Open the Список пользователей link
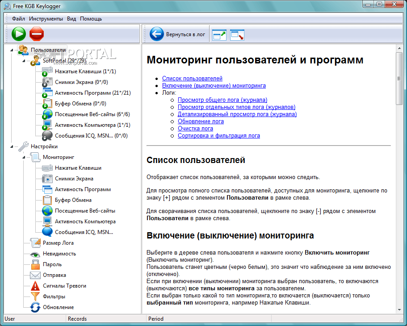 point(192,79)
